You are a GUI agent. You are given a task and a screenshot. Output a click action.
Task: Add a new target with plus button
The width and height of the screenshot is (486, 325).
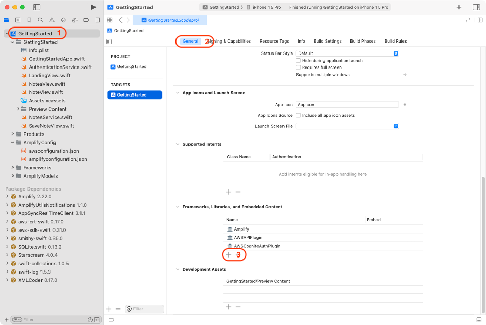[x=109, y=309]
